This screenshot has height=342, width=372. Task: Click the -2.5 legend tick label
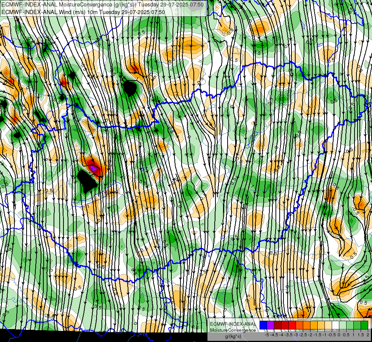(x=303, y=335)
